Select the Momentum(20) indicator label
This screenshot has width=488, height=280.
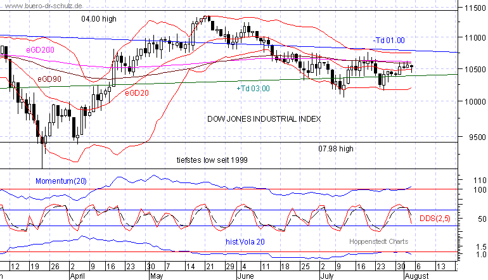[61, 181]
